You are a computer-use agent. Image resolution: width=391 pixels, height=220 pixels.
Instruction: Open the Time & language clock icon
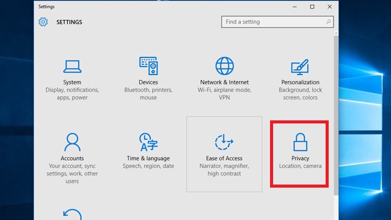pyautogui.click(x=148, y=142)
